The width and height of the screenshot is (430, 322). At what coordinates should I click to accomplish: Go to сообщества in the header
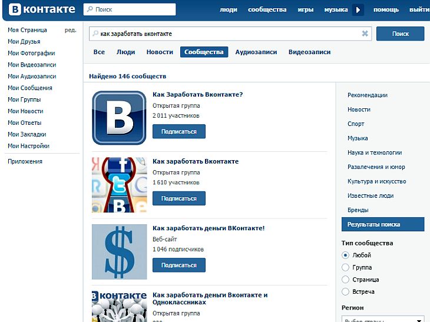point(267,9)
